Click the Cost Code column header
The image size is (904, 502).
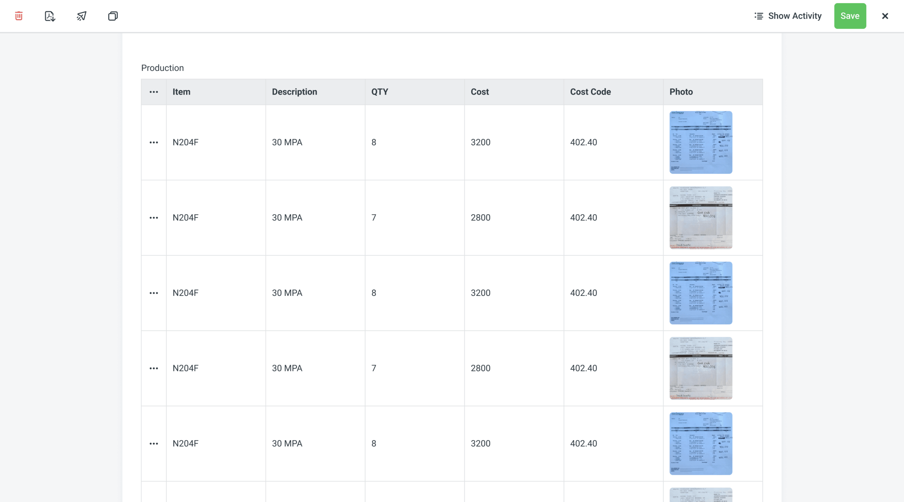pos(590,92)
